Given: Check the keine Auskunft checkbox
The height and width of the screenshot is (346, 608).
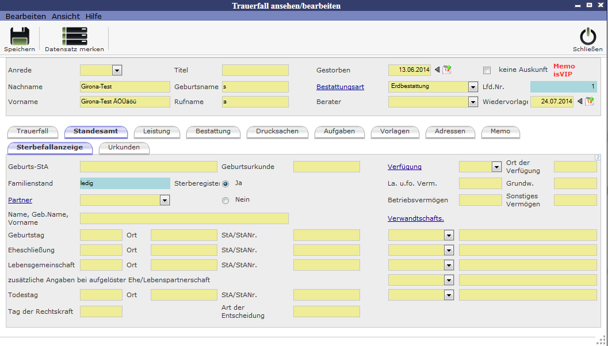Looking at the screenshot, I should coord(487,70).
